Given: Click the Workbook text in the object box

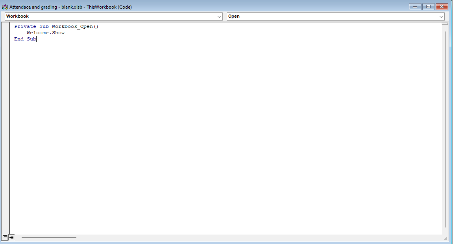Looking at the screenshot, I should (18, 17).
